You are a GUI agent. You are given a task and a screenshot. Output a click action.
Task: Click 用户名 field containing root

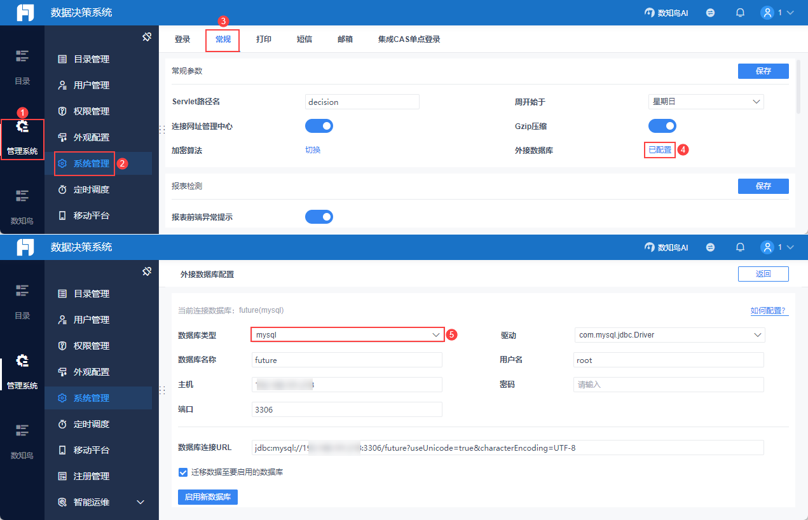pos(669,360)
